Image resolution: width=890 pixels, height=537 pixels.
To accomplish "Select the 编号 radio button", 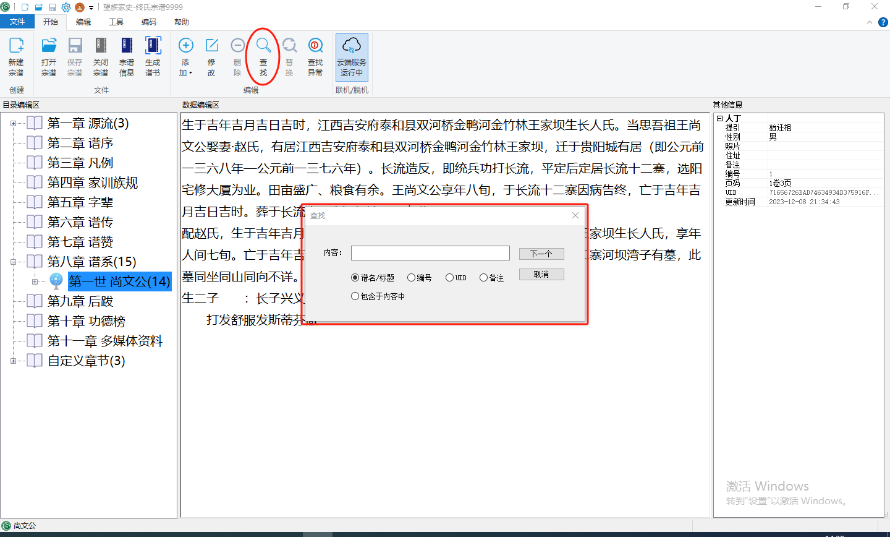I will coord(411,278).
